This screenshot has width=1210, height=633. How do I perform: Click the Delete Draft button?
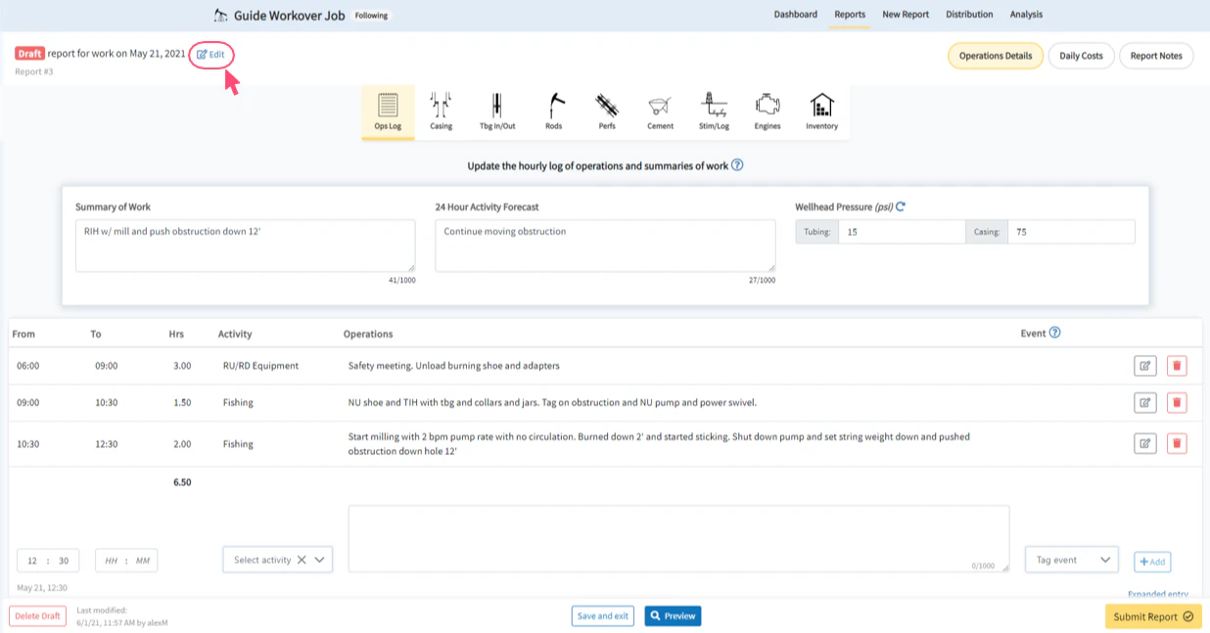click(38, 615)
